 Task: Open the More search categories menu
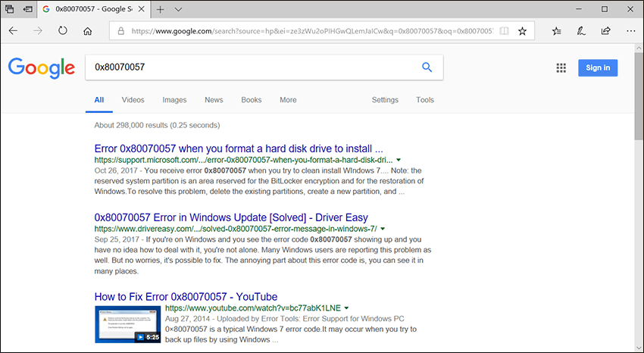point(288,100)
